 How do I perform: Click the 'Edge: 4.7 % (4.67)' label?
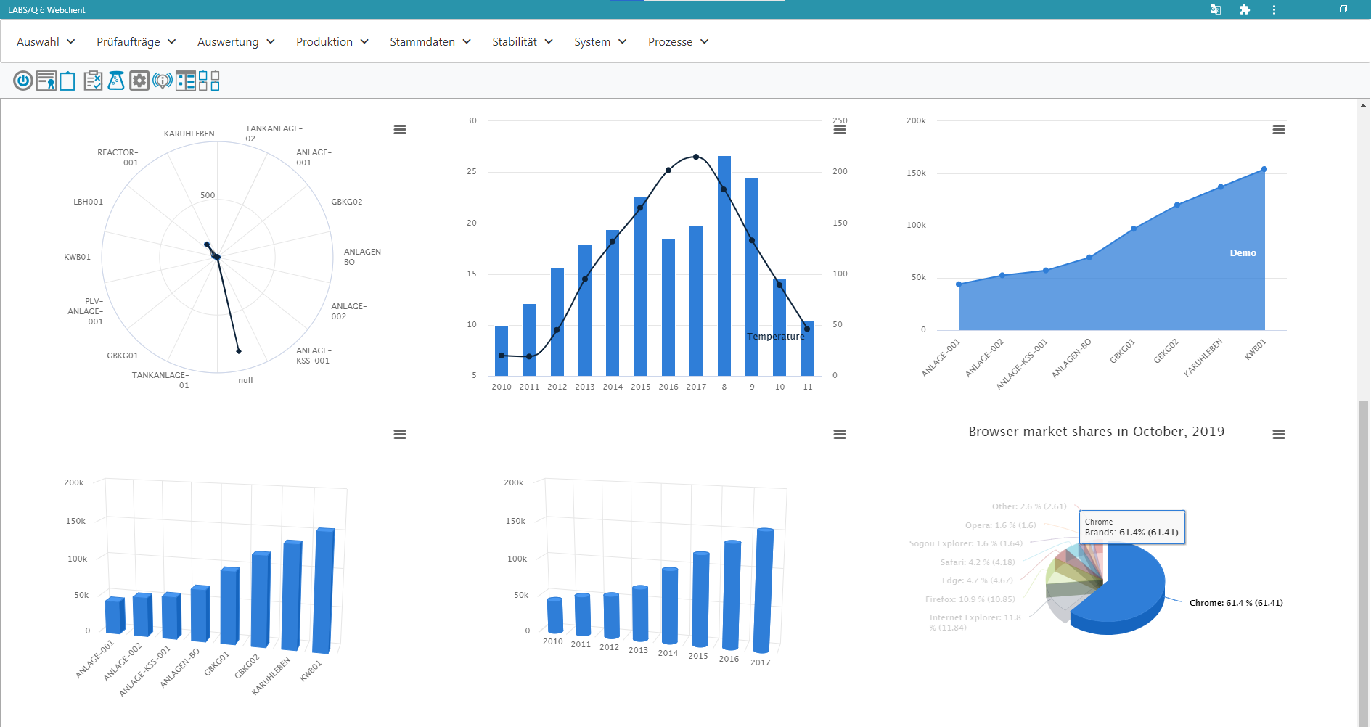[978, 580]
